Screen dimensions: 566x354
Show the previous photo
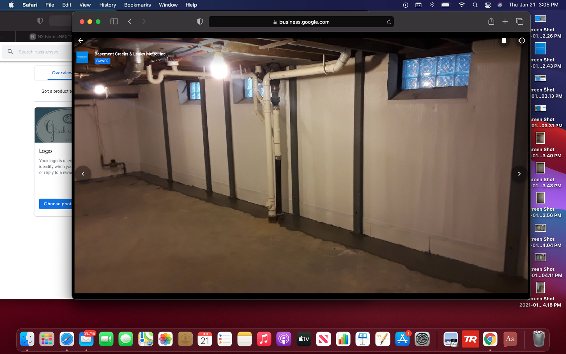tap(83, 174)
